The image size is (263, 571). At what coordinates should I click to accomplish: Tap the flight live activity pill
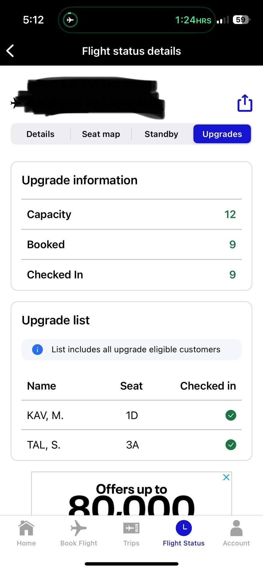pyautogui.click(x=137, y=20)
